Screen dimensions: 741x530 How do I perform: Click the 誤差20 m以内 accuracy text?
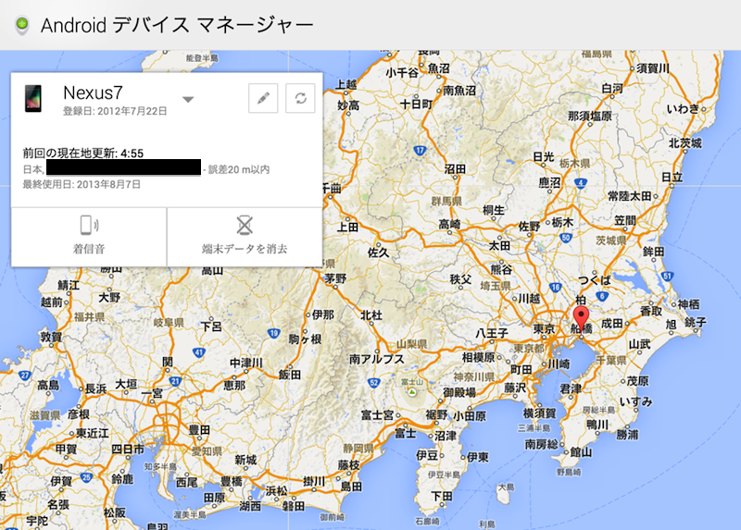(239, 169)
